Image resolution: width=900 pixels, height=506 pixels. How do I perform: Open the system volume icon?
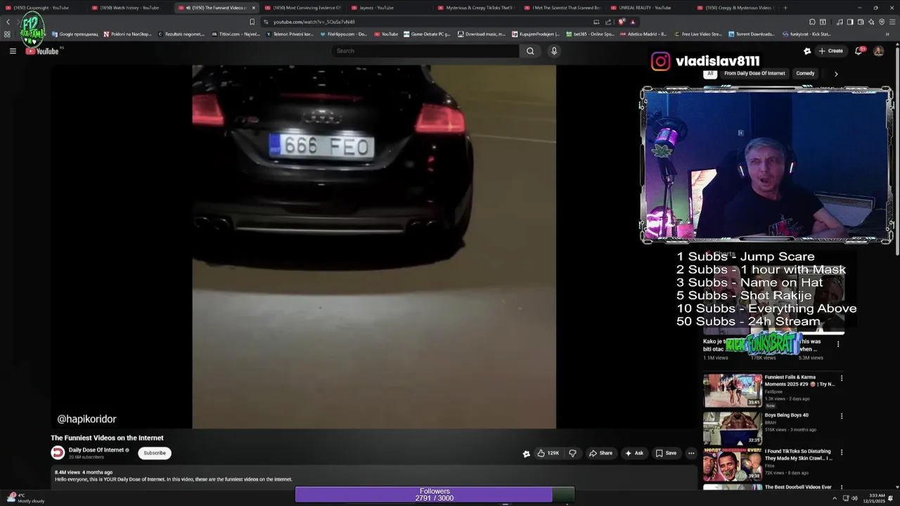854,498
